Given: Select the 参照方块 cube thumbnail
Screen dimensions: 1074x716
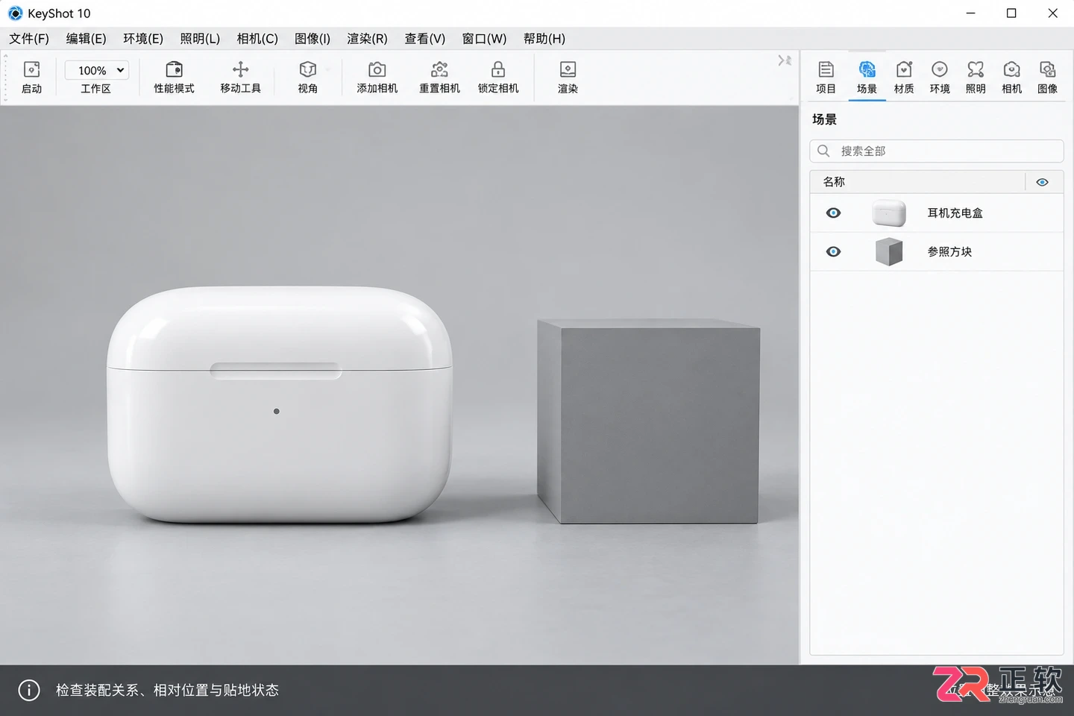Looking at the screenshot, I should [889, 252].
